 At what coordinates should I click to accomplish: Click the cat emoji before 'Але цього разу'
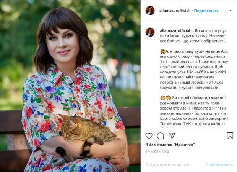(x=163, y=51)
